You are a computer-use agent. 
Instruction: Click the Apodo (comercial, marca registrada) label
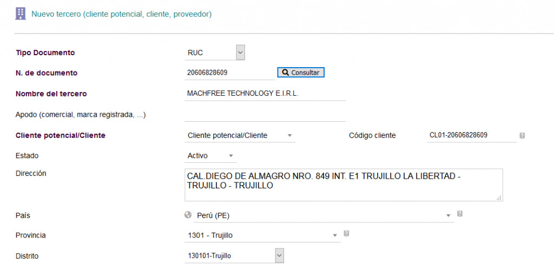(x=81, y=115)
